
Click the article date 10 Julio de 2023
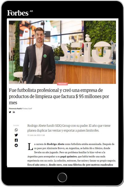point(36,135)
